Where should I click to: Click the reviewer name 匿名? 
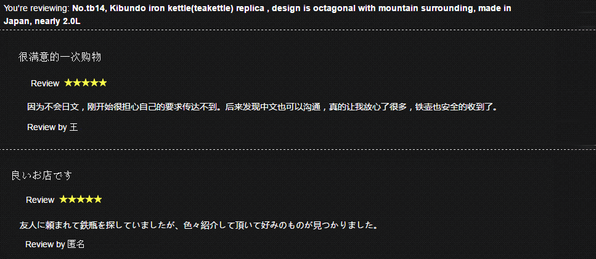tap(76, 244)
